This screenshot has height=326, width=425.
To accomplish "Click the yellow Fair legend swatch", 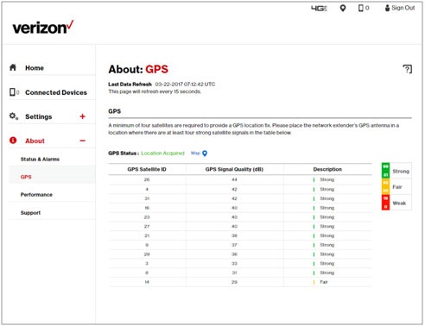I will click(385, 186).
